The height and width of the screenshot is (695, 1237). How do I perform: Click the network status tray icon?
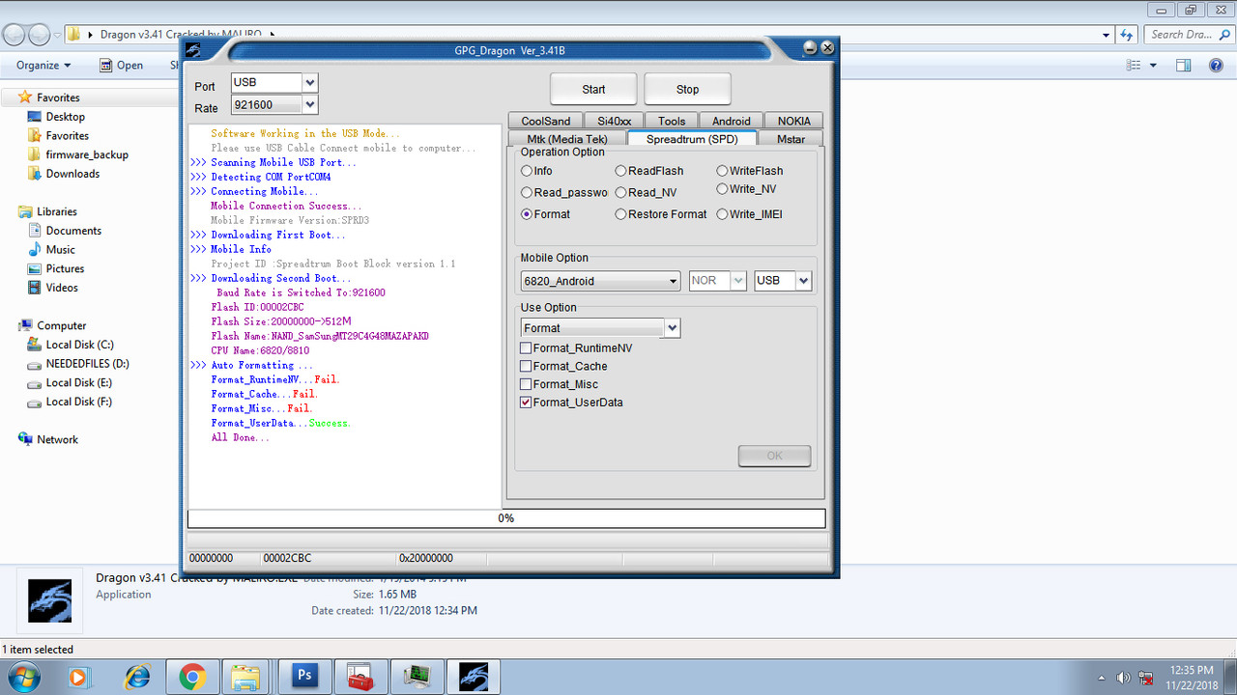pyautogui.click(x=1146, y=678)
